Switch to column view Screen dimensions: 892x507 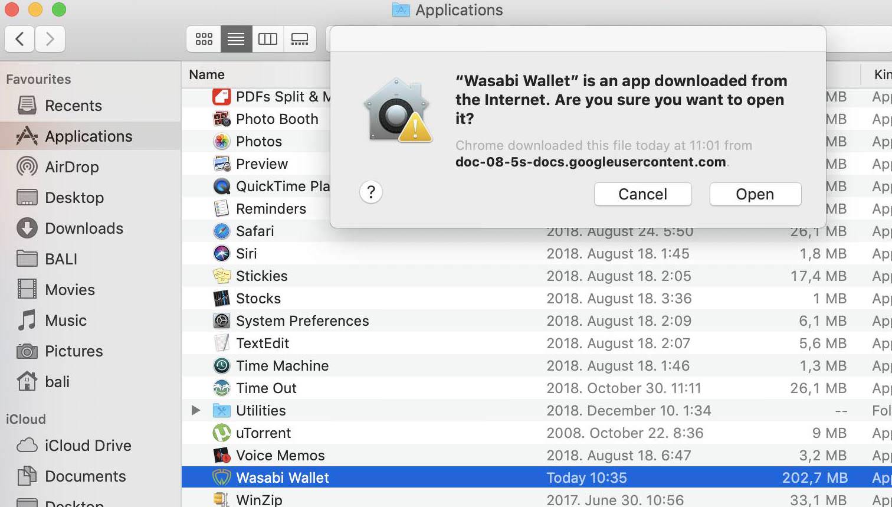pos(268,39)
